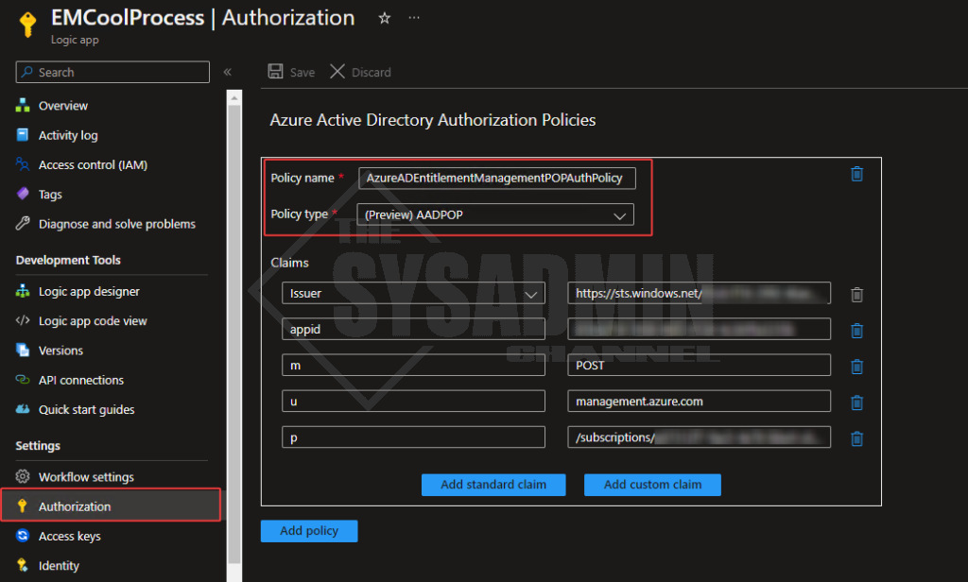Click the Issuer value sts.windows.net field
Image resolution: width=968 pixels, height=582 pixels.
(x=699, y=293)
